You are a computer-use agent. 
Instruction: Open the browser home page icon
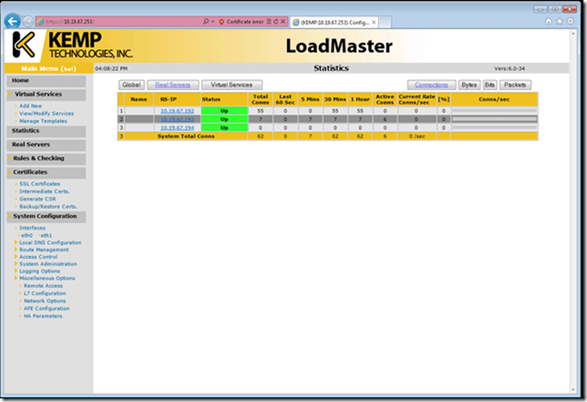pyautogui.click(x=548, y=20)
